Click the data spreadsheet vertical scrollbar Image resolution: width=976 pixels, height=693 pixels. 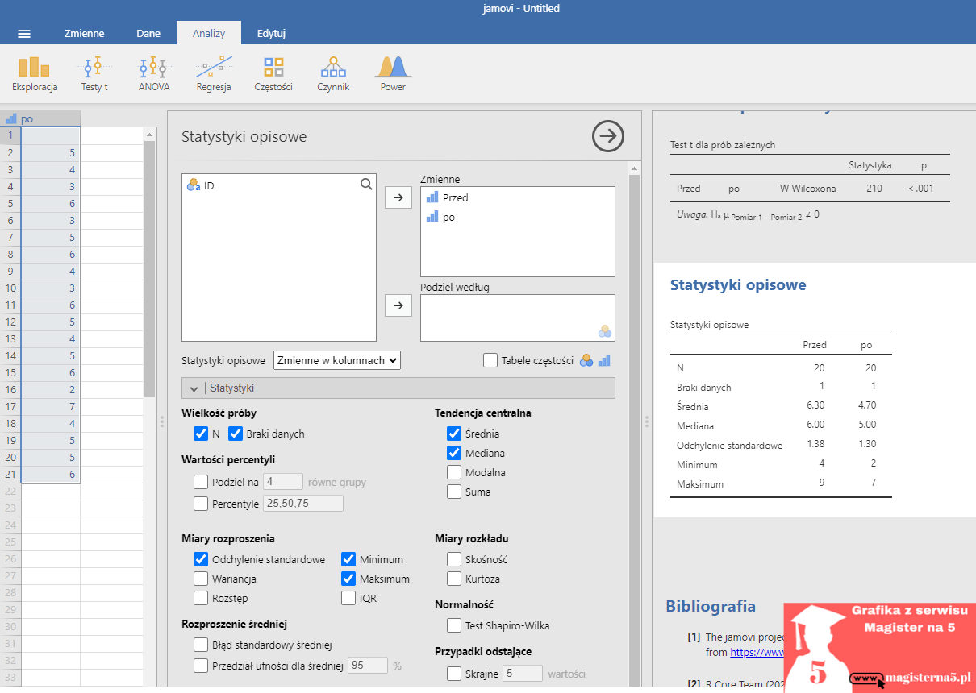149,266
